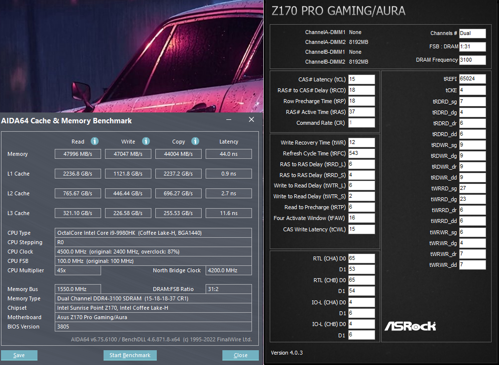
Task: Click North Bridge Clock 4200.0 MHz field
Action: coord(228,270)
